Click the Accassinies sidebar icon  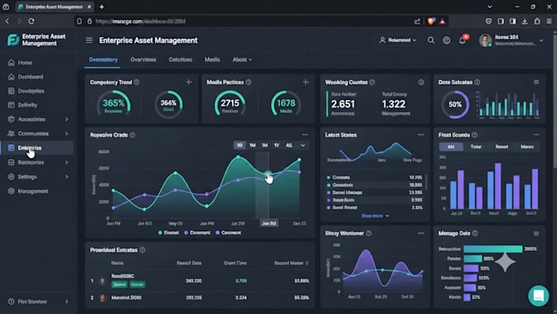coord(11,119)
